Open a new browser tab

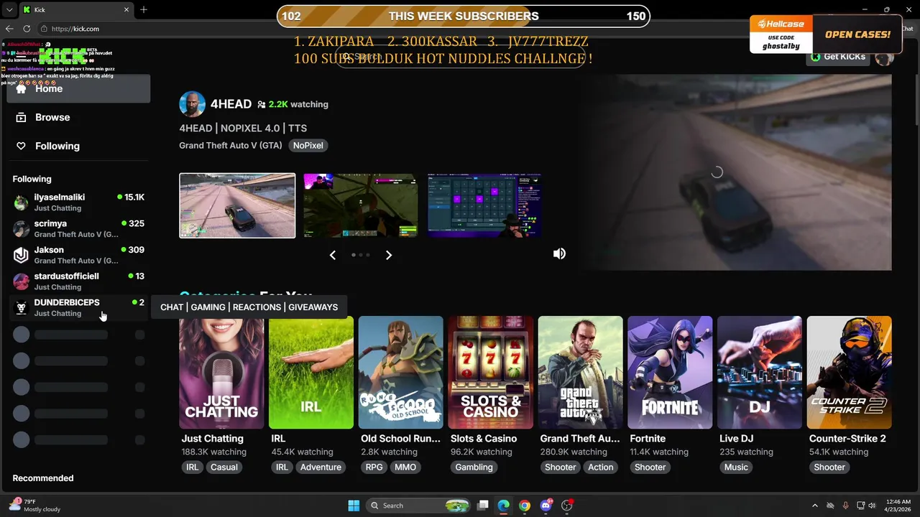click(x=144, y=9)
